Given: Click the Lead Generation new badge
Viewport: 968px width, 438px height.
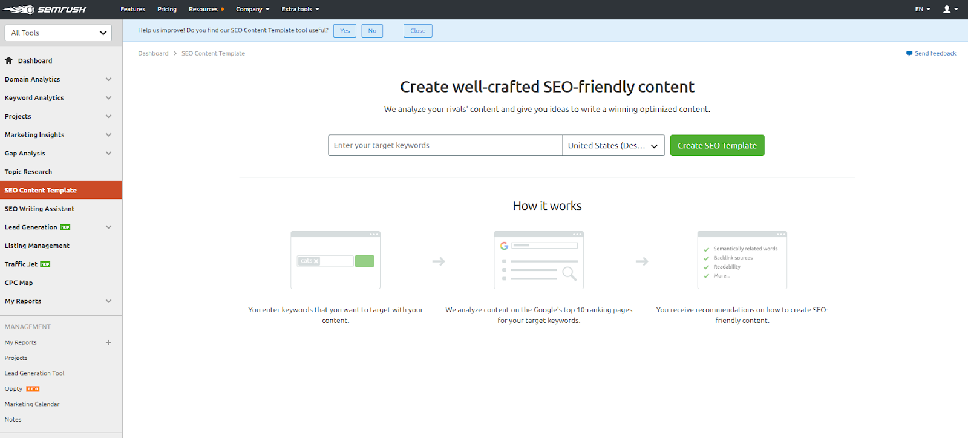Looking at the screenshot, I should coord(65,227).
